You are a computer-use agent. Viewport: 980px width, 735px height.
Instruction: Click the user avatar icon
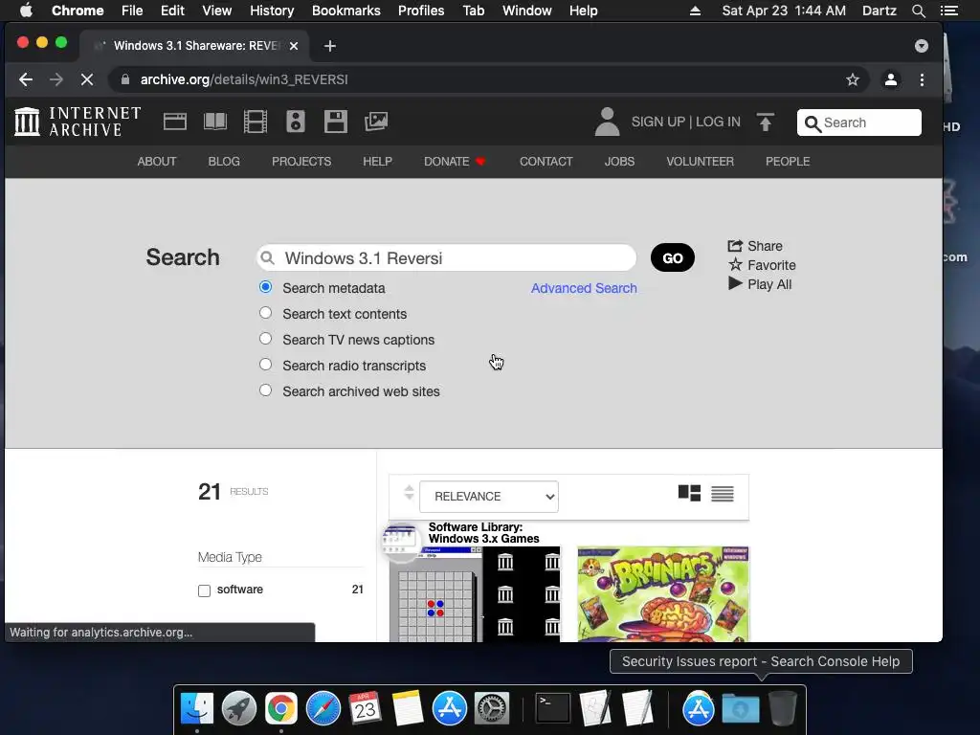point(607,122)
